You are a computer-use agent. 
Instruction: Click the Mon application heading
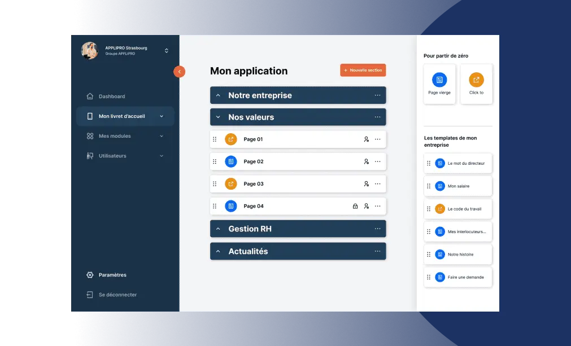coord(249,71)
